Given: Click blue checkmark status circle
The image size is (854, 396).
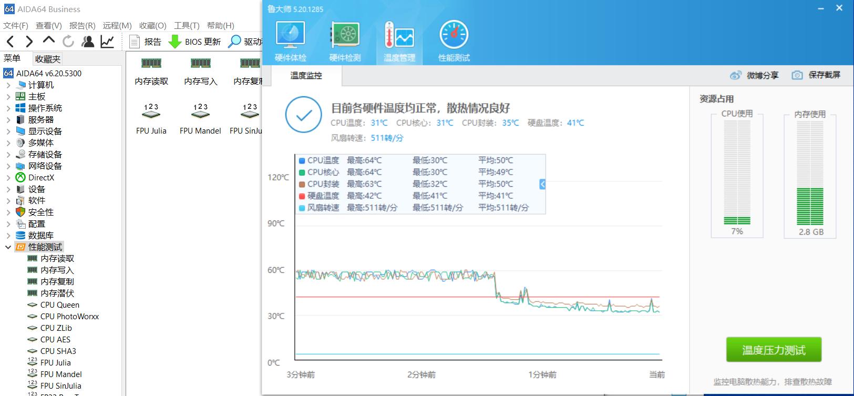Looking at the screenshot, I should coord(303,115).
